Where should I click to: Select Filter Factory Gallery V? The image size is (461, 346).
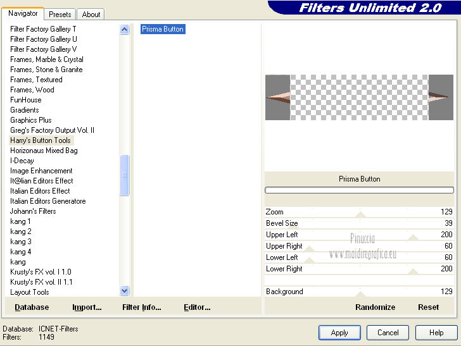[x=44, y=49]
